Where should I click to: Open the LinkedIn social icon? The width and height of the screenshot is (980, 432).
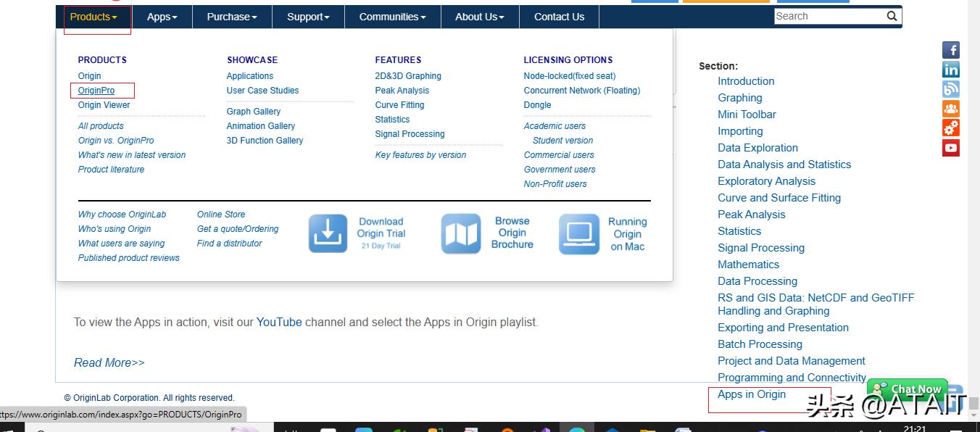[x=951, y=70]
